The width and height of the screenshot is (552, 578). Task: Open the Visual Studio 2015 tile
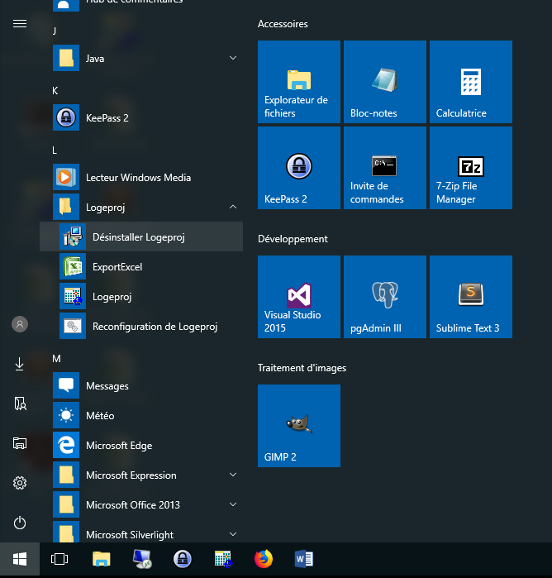click(299, 297)
